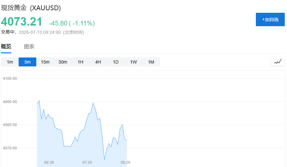This screenshot has height=167, width=287.
Task: Switch to the 概览 tab
Action: click(x=6, y=47)
